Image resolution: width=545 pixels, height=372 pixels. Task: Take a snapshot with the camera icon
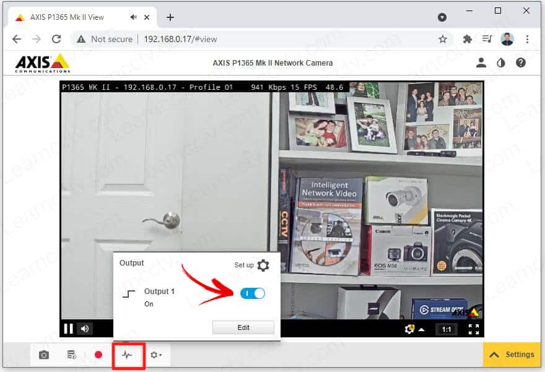click(44, 355)
